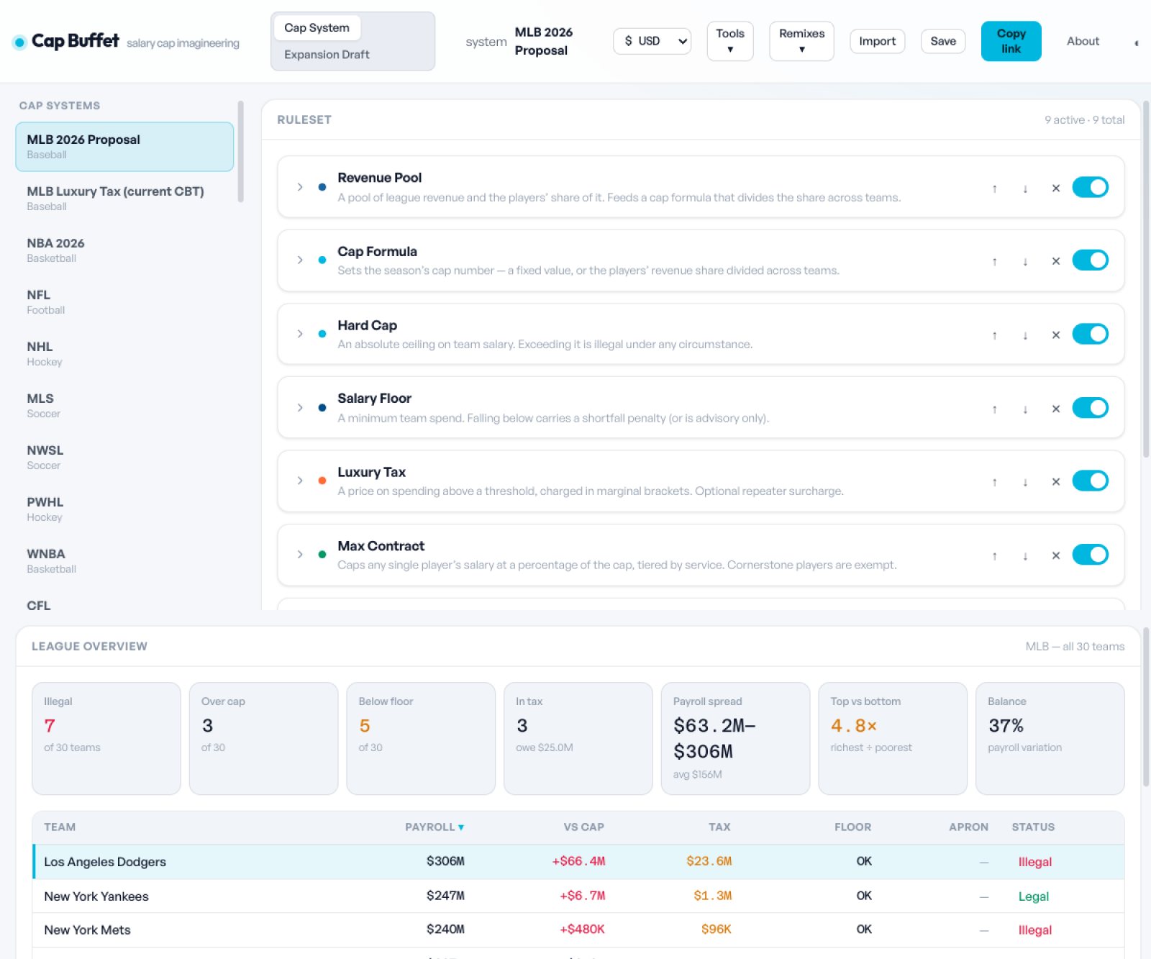Open the USD currency dropdown
Image resolution: width=1151 pixels, height=959 pixels.
click(x=652, y=41)
